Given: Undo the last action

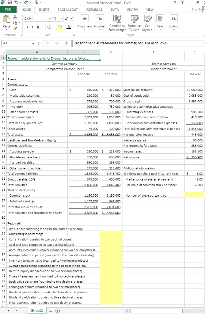Looking at the screenshot, I should click(x=17, y=2).
